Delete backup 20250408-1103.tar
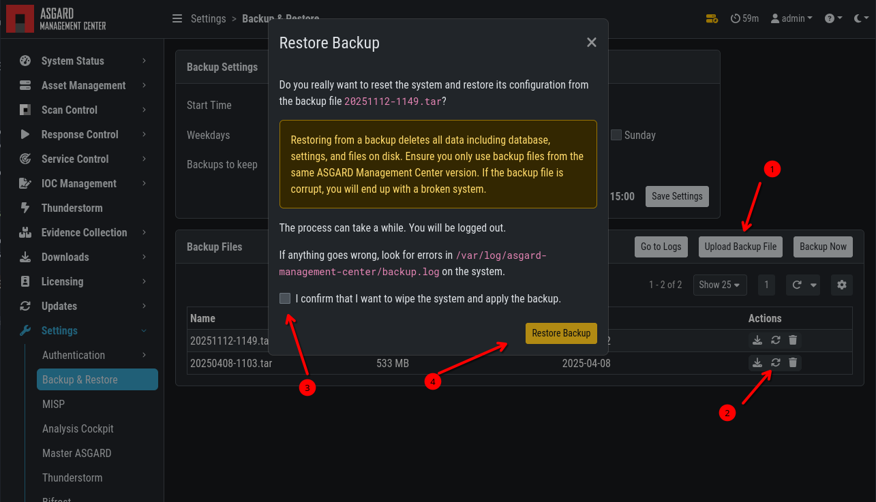Image resolution: width=876 pixels, height=502 pixels. point(793,363)
